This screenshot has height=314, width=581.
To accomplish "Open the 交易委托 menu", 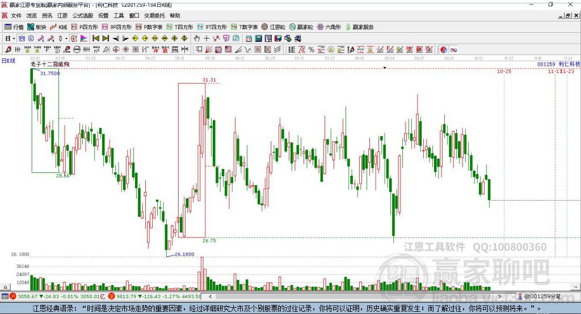I will coord(154,15).
